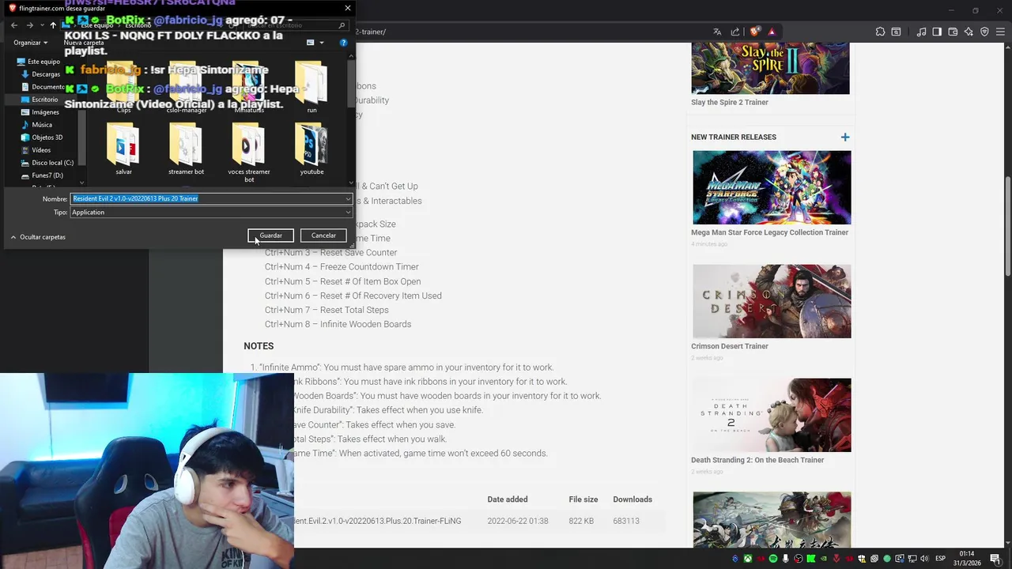Open the Brave hamburger main menu
Screen dimensions: 1012x569
1000,32
